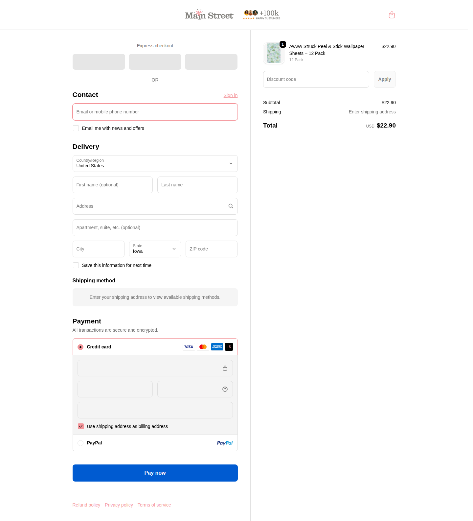Viewport: 473px width, 521px height.
Task: Click the Apply discount button
Action: pos(385,79)
